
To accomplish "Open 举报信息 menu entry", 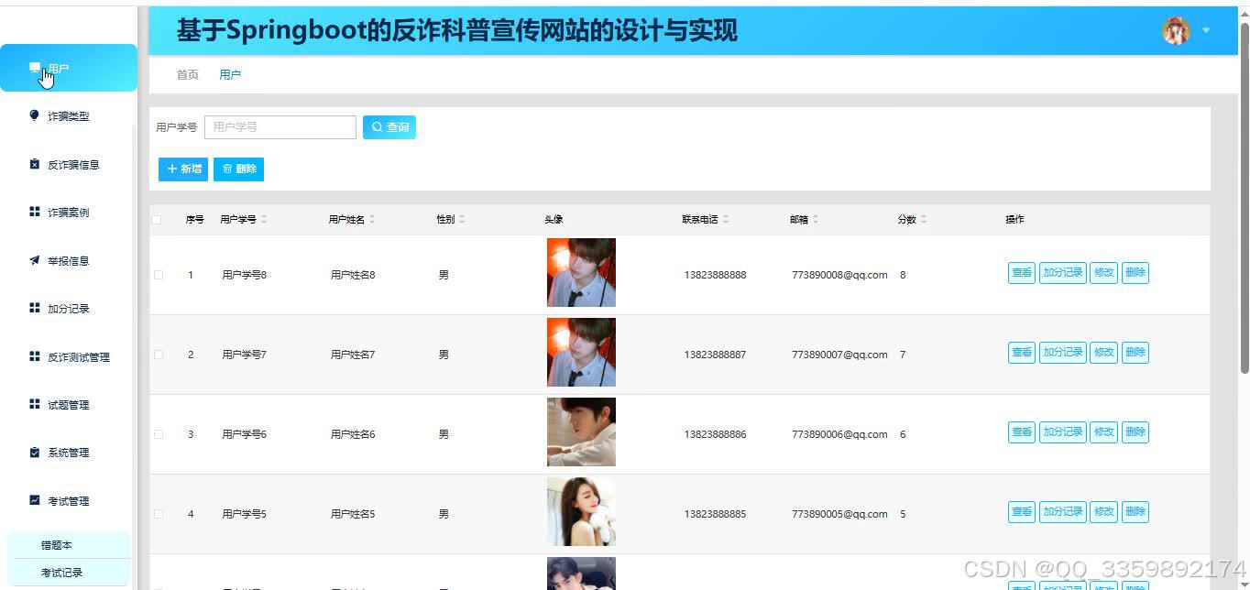I will (x=69, y=261).
